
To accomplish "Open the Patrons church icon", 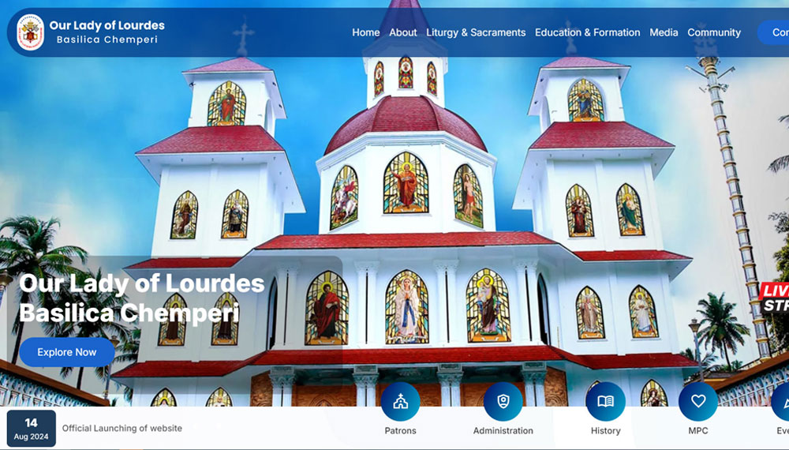I will point(400,402).
